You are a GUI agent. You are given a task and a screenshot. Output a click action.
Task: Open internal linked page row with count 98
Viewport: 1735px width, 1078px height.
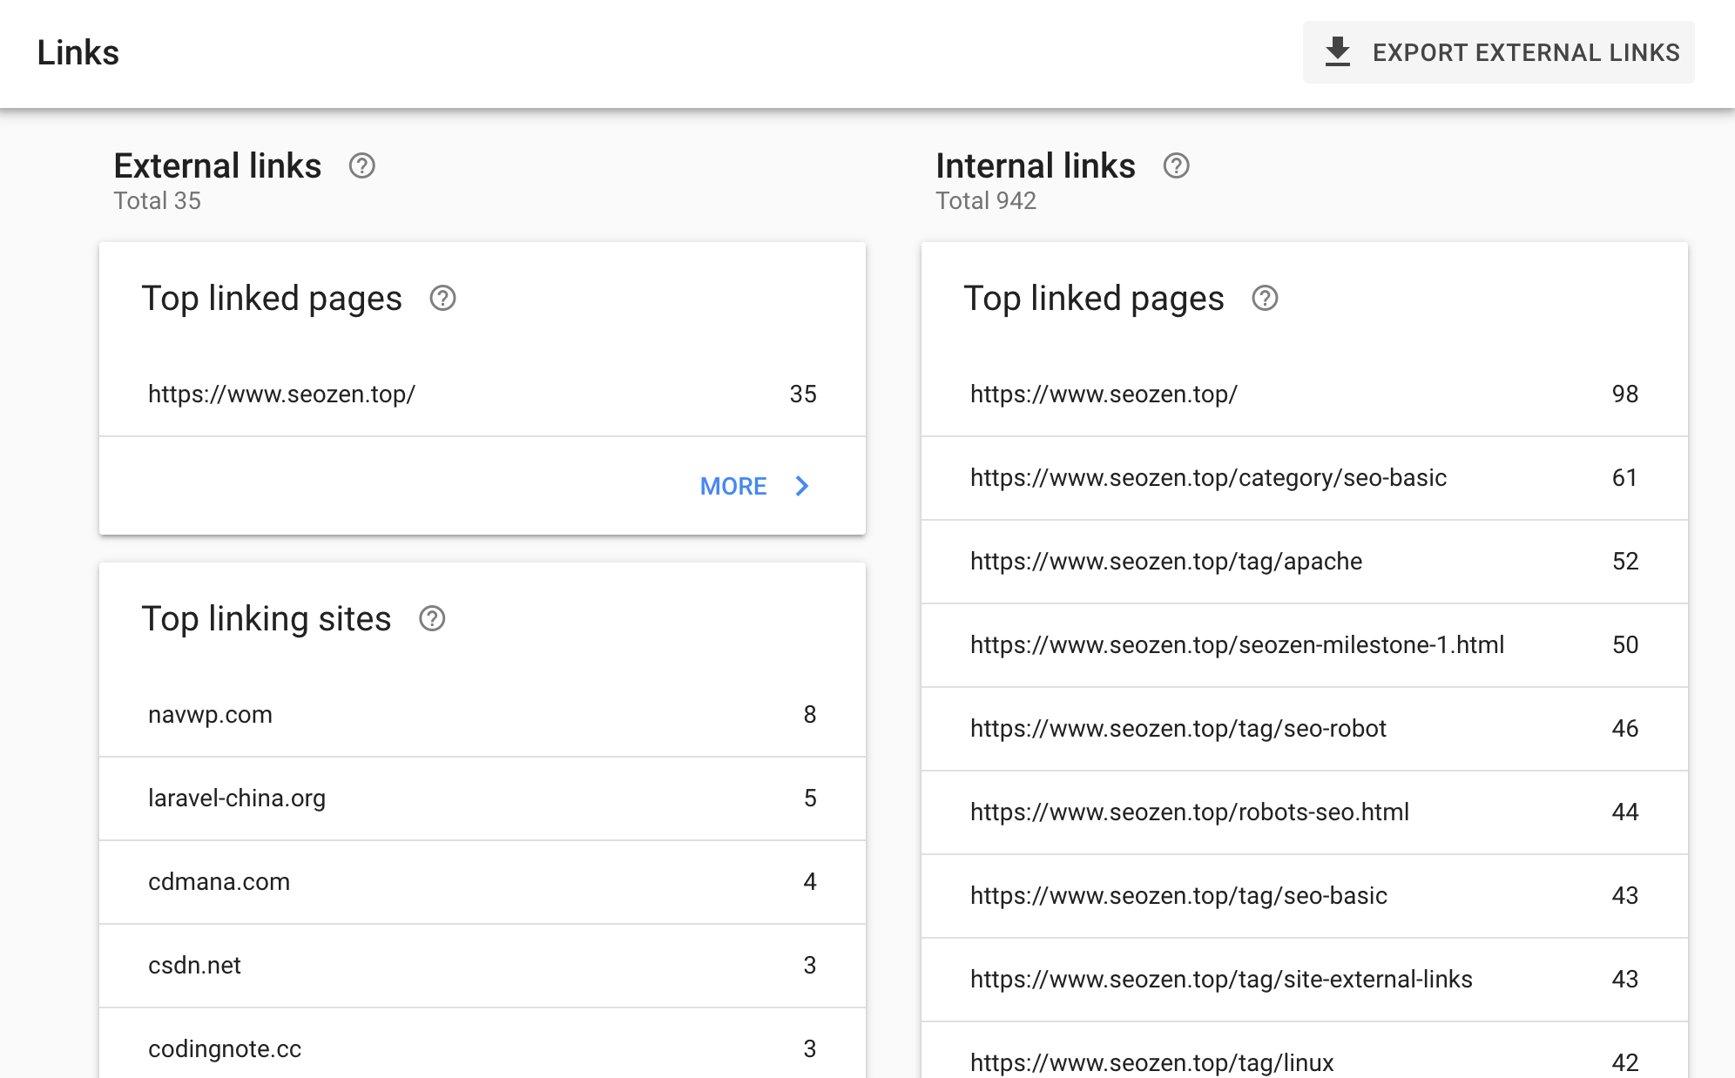[1305, 394]
